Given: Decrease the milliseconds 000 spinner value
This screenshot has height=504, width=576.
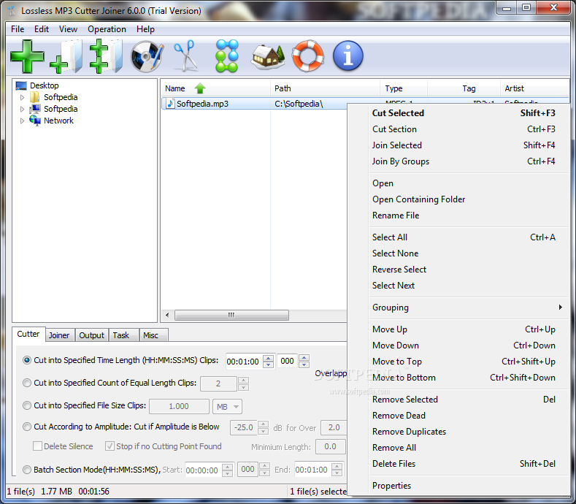Looking at the screenshot, I should click(304, 364).
